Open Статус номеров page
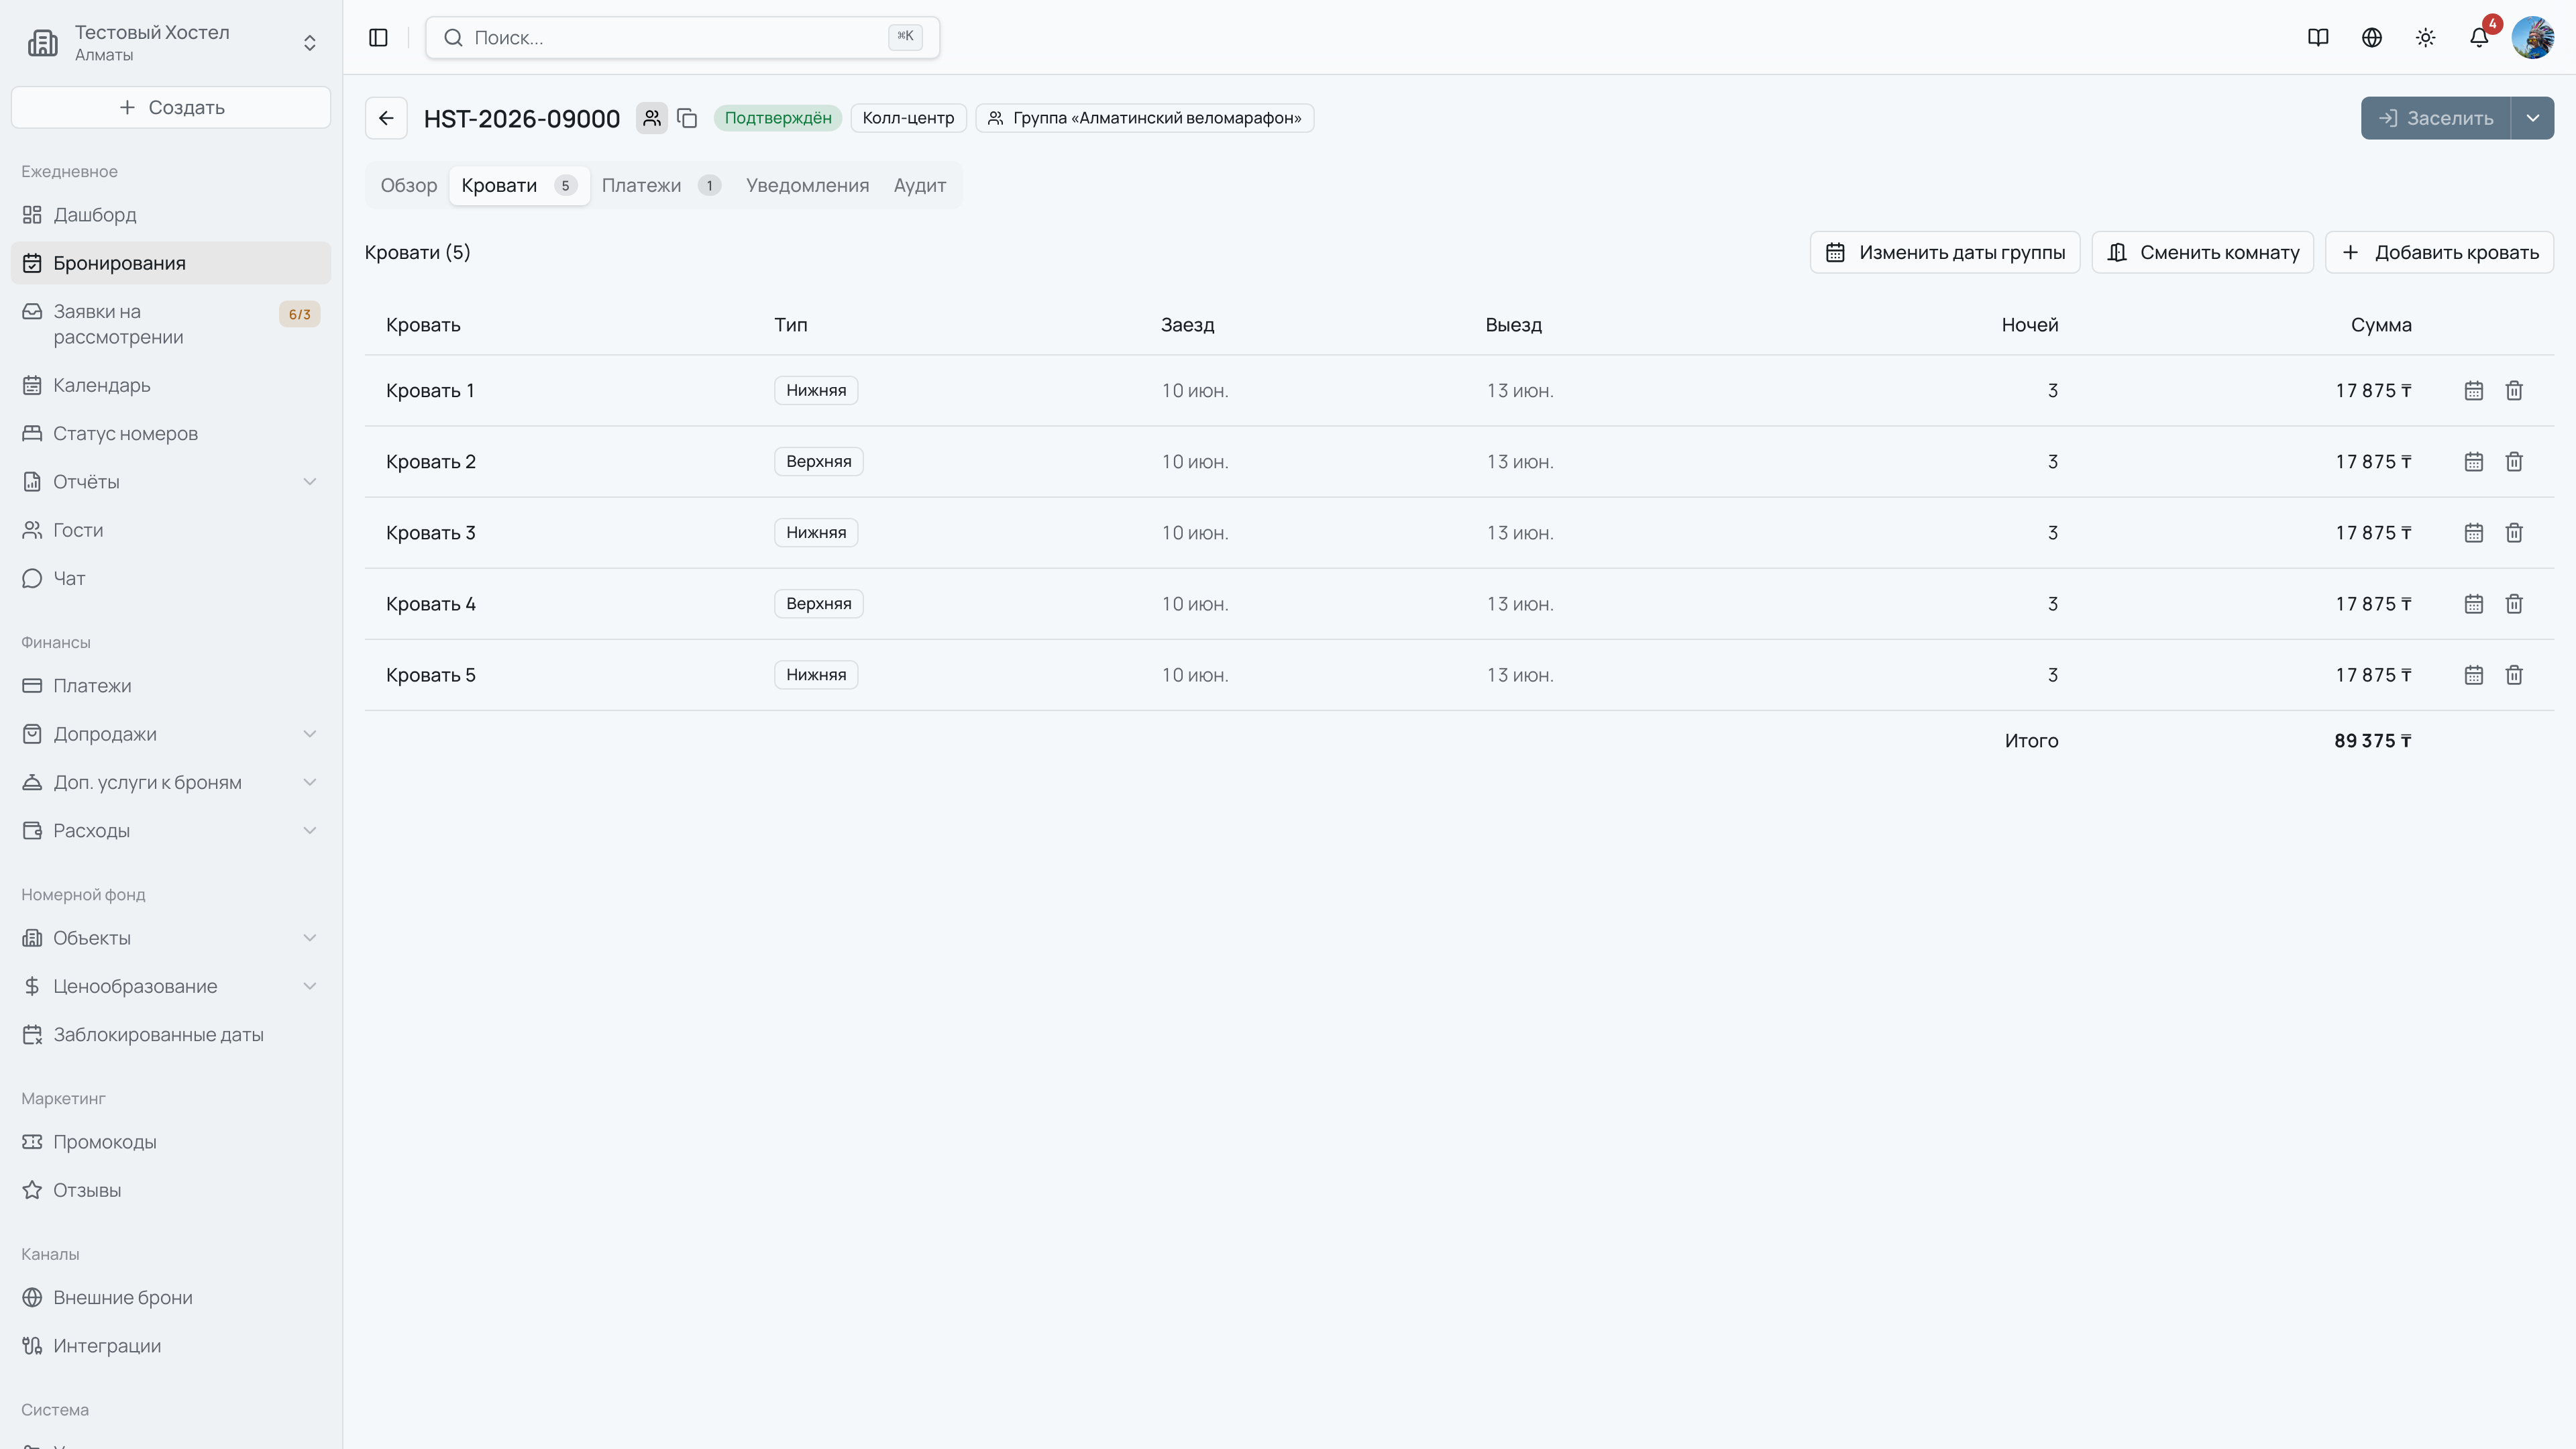 pyautogui.click(x=171, y=433)
